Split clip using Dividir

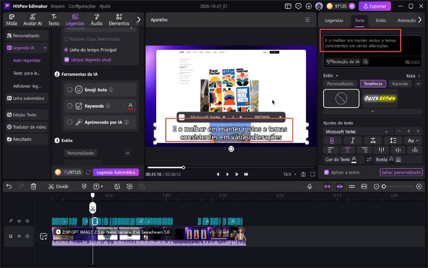[58, 187]
